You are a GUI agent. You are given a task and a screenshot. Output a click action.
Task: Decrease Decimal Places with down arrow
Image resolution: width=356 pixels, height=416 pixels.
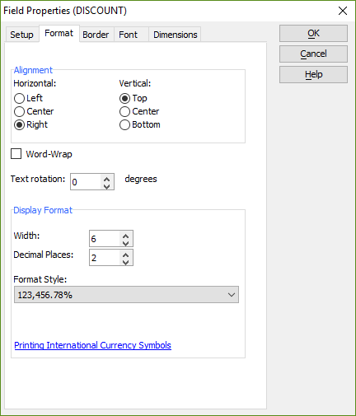[126, 262]
